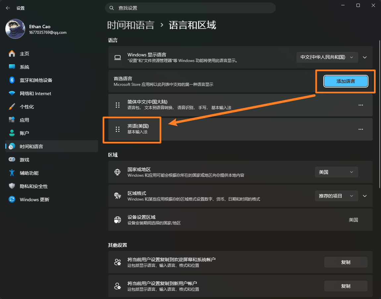Select the 系统 monitor icon
Screen dimensions: 381x299
12,67
